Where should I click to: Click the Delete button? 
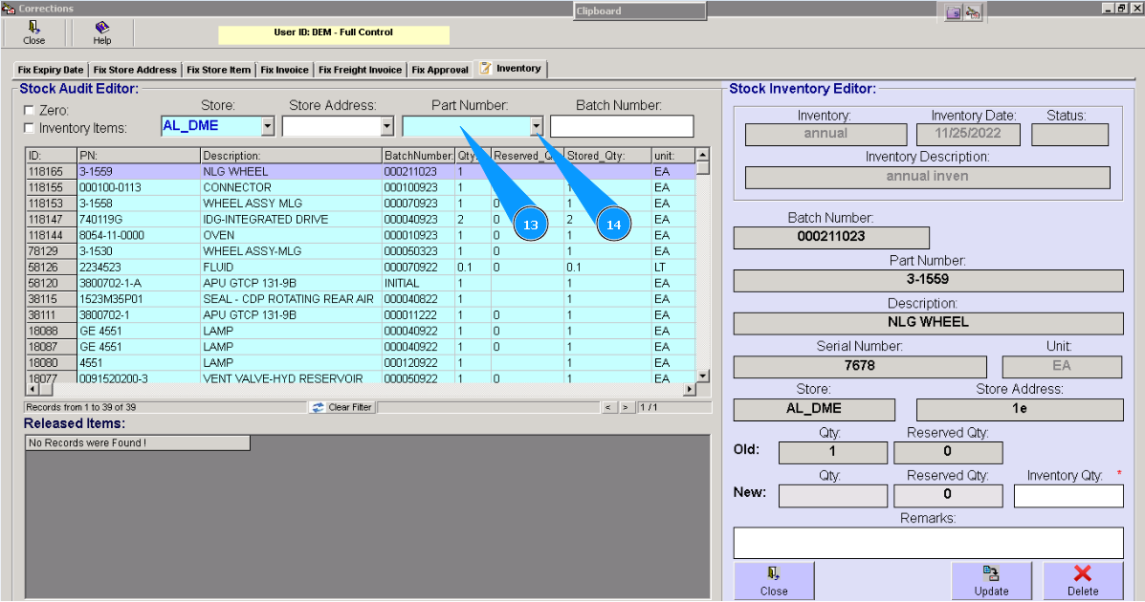pos(1082,581)
